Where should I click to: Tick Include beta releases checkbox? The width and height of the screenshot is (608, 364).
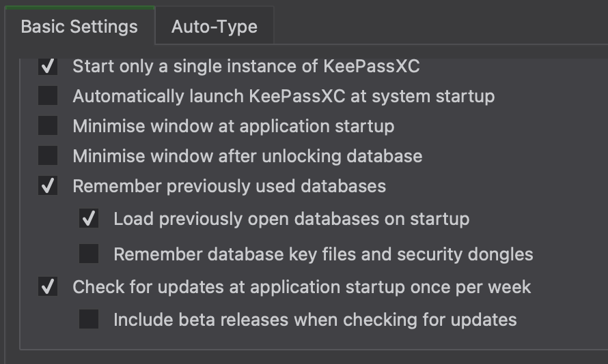tap(89, 319)
